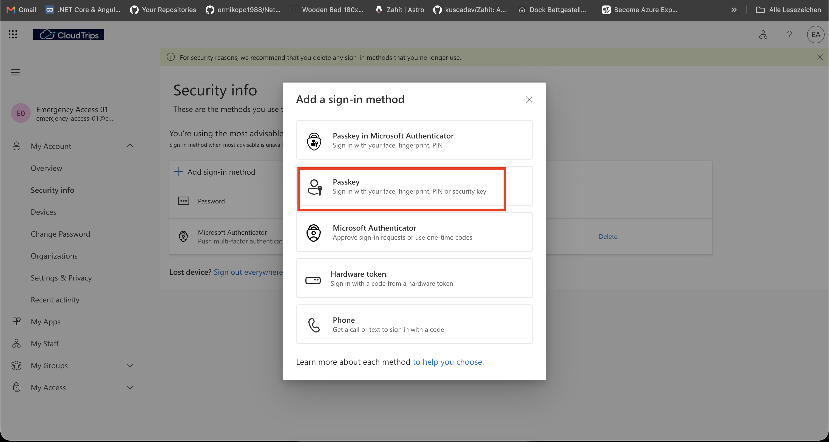Click the Passkey in Authenticator lock icon
This screenshot has height=442, width=829.
click(314, 141)
